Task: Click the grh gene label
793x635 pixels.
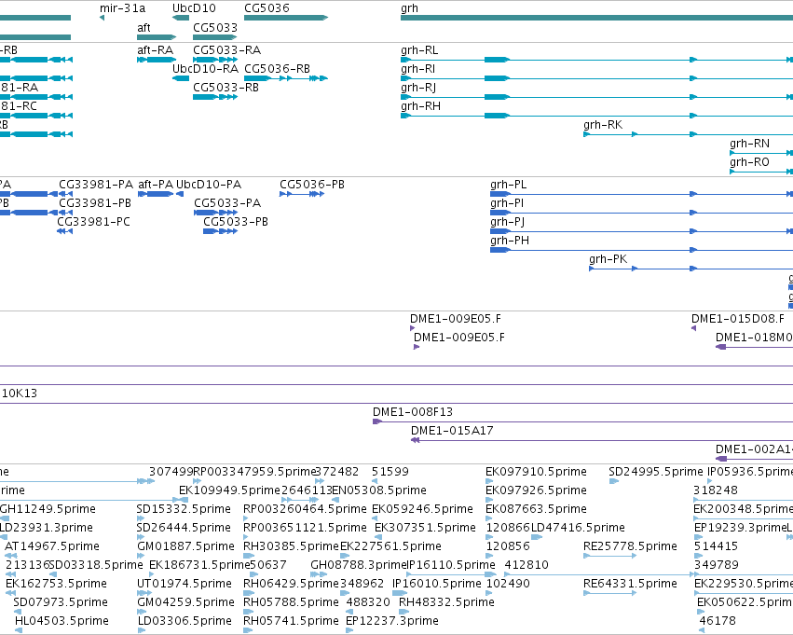Action: pyautogui.click(x=409, y=8)
